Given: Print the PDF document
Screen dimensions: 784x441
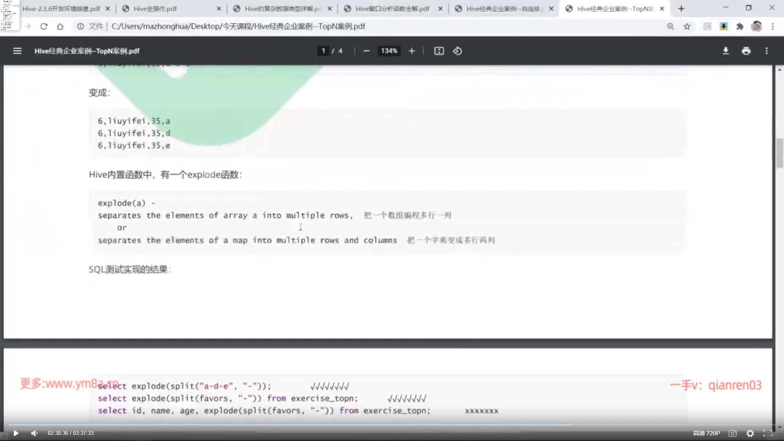Looking at the screenshot, I should (x=746, y=51).
